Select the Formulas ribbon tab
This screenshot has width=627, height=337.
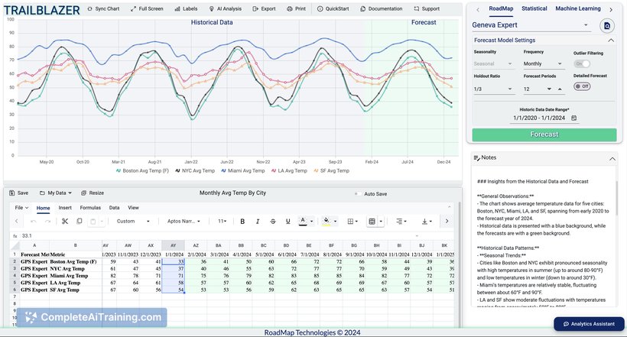(90, 208)
